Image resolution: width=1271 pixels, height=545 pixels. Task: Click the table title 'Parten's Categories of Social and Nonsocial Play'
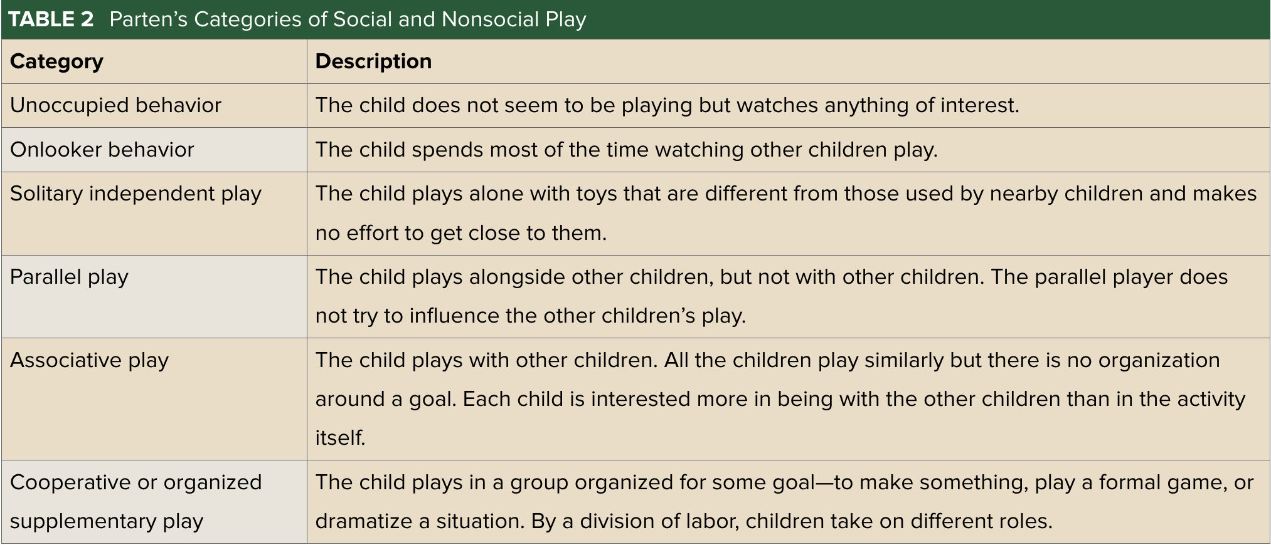(348, 19)
